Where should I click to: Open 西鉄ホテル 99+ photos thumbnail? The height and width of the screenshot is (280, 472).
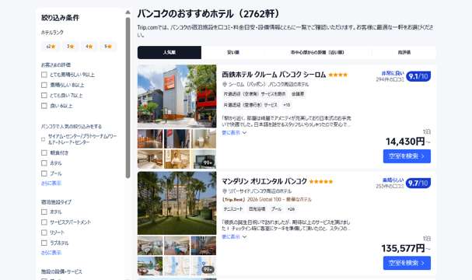204,159
